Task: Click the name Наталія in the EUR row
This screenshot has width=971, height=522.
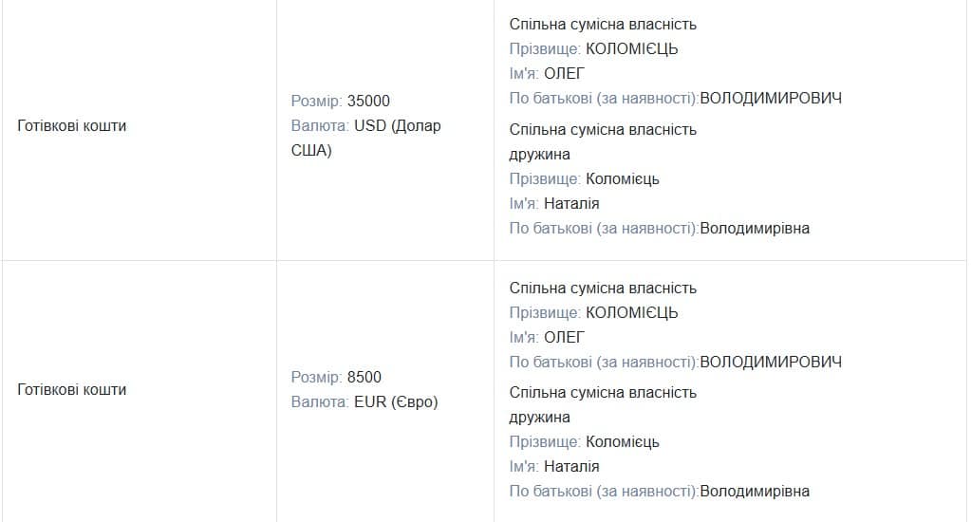Action: point(571,467)
